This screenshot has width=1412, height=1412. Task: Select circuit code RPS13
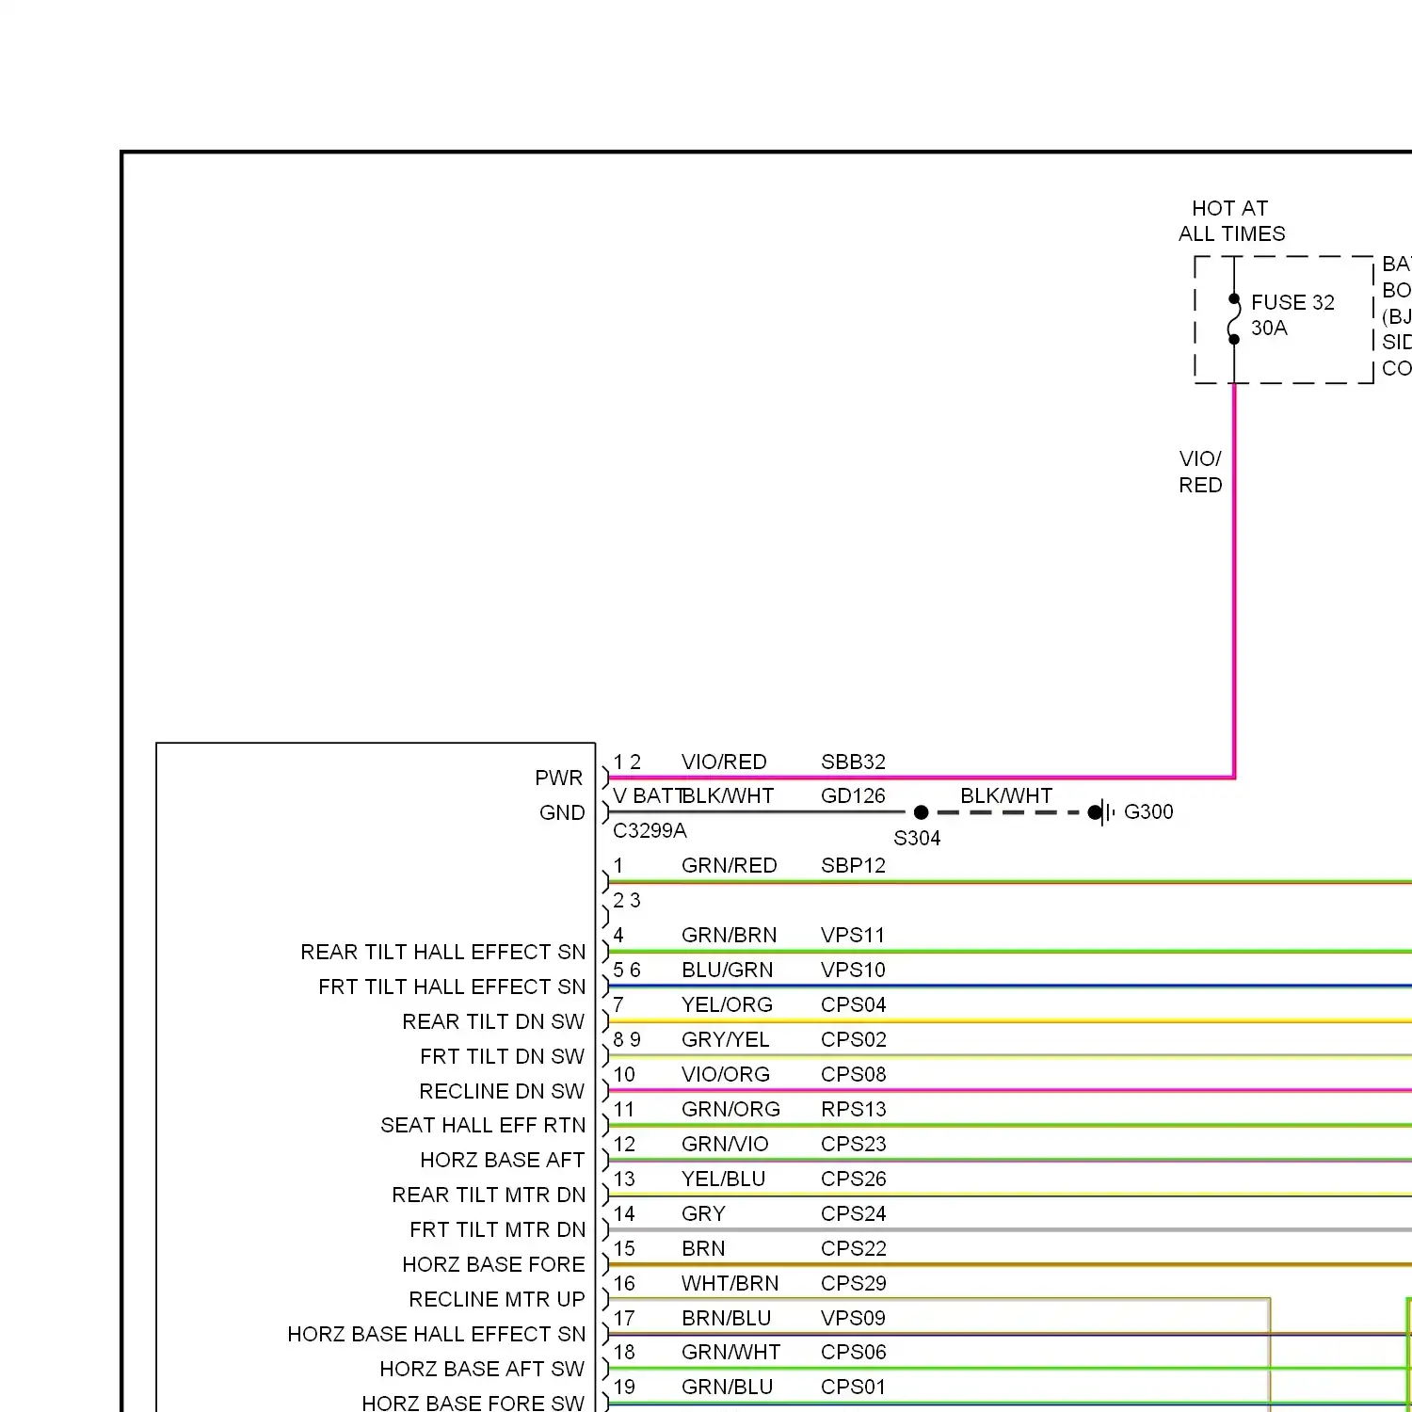point(853,1109)
